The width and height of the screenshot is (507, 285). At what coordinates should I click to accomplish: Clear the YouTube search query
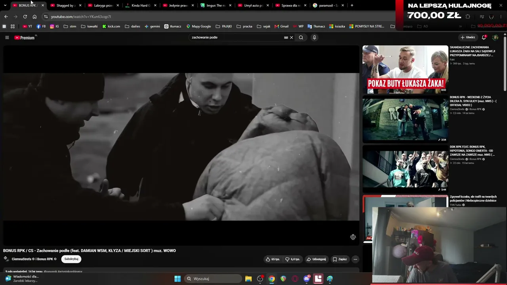292,38
